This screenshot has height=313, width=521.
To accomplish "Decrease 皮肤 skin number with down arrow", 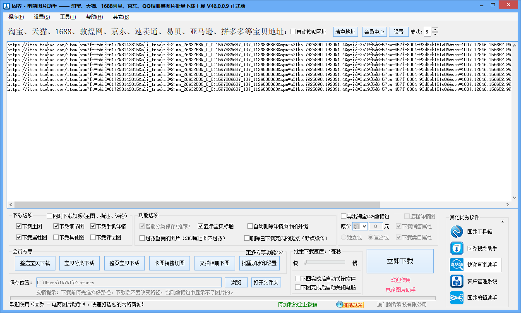I will click(435, 34).
